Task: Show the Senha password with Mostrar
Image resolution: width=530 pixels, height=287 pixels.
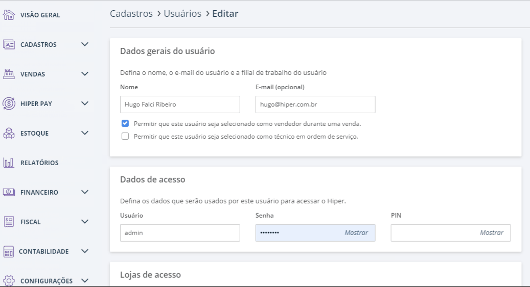Action: (356, 232)
